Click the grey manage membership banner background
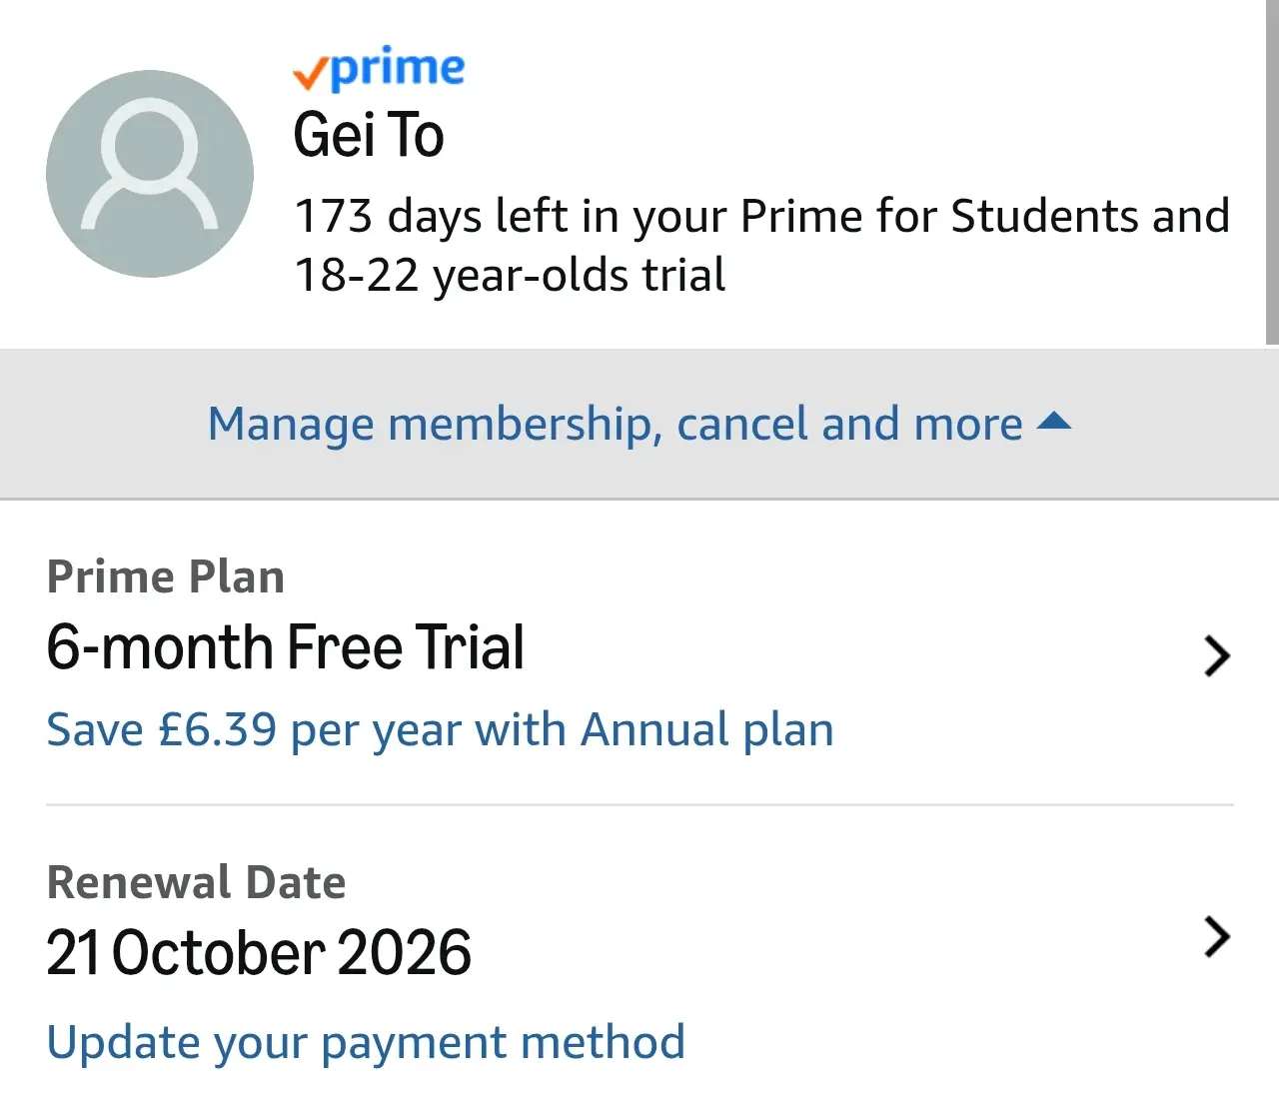The height and width of the screenshot is (1100, 1279). click(639, 424)
